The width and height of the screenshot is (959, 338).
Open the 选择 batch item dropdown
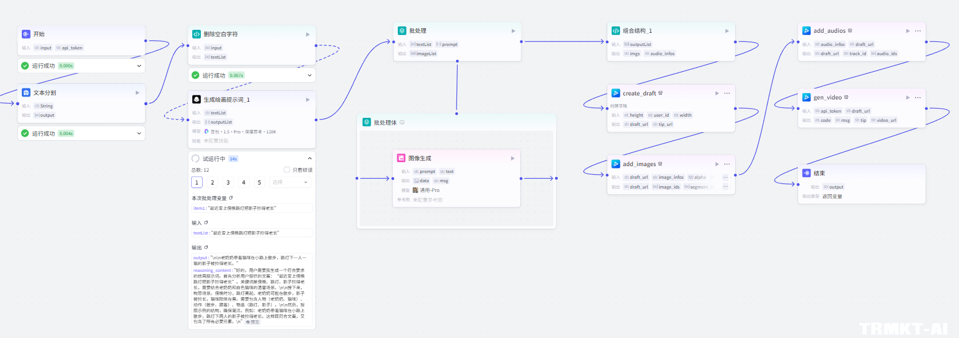(x=290, y=182)
